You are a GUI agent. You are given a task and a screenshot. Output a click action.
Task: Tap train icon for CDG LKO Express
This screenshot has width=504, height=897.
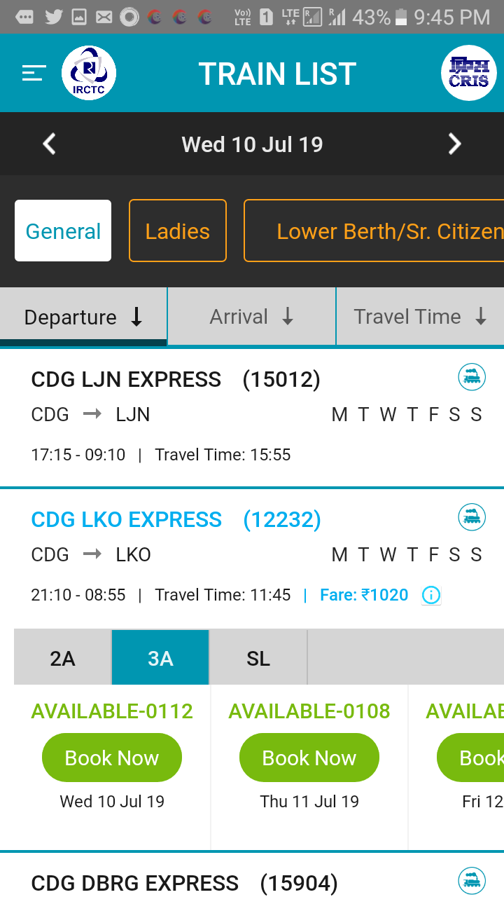point(472,518)
